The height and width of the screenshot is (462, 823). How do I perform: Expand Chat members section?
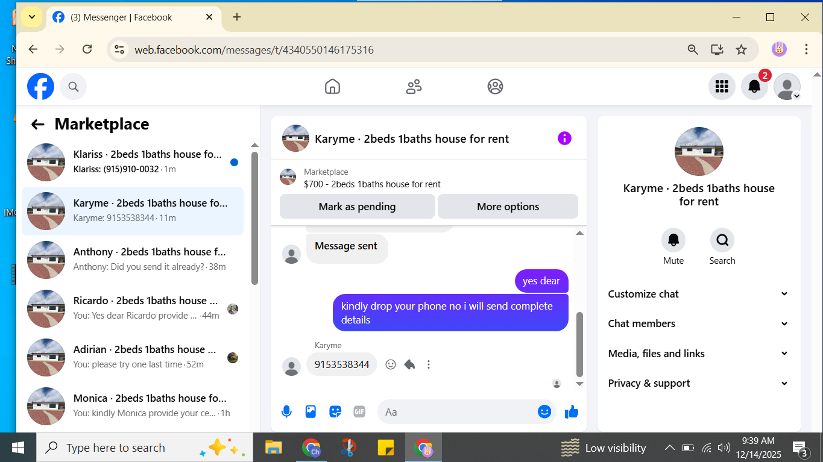[x=698, y=323]
